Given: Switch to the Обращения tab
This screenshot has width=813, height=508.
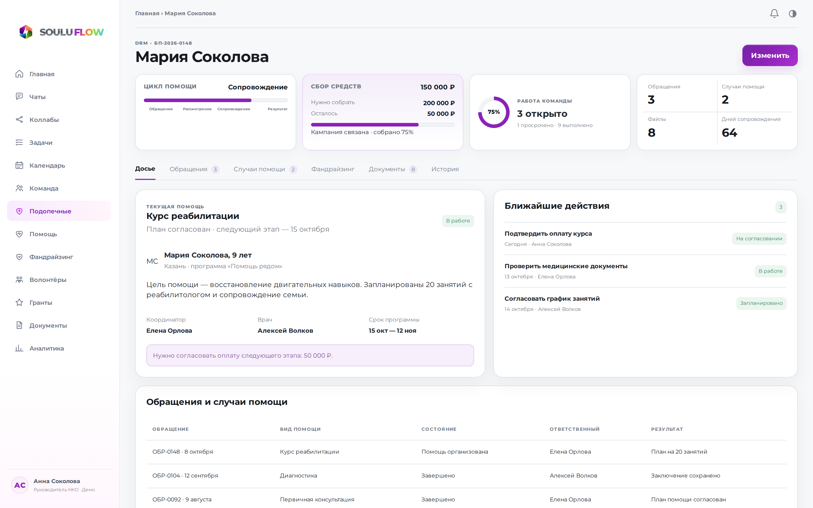Looking at the screenshot, I should (x=194, y=169).
